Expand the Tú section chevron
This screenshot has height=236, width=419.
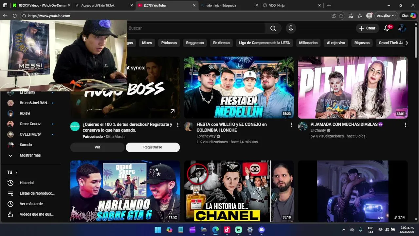[16, 172]
